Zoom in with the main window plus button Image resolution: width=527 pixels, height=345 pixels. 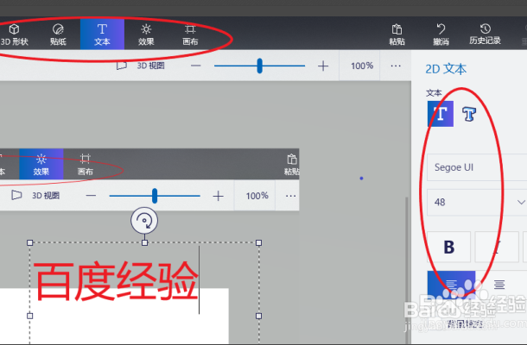tap(323, 66)
